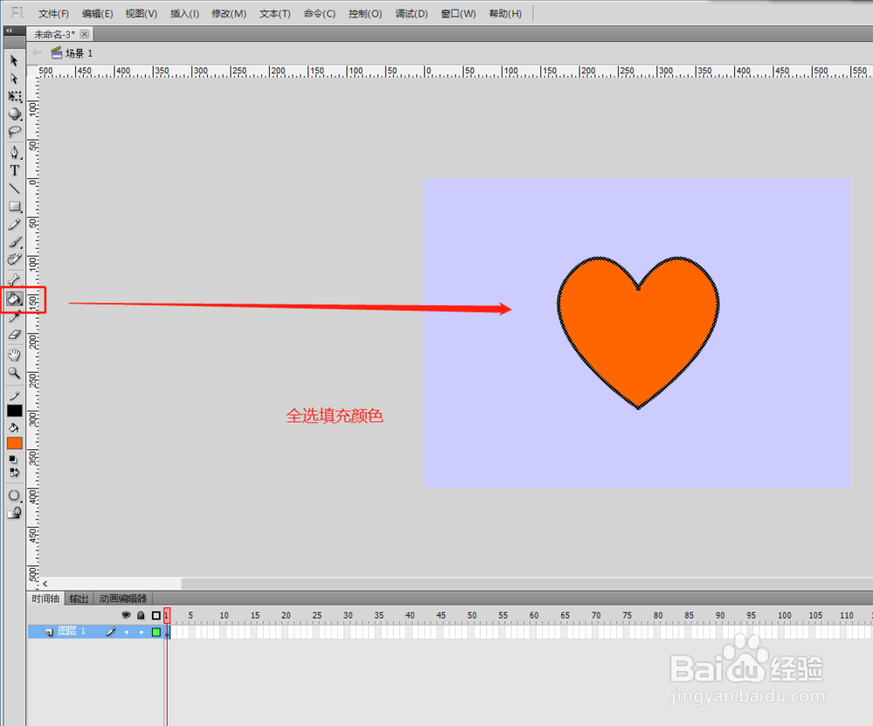Open the 编辑(E) menu
This screenshot has height=726, width=873.
click(98, 13)
